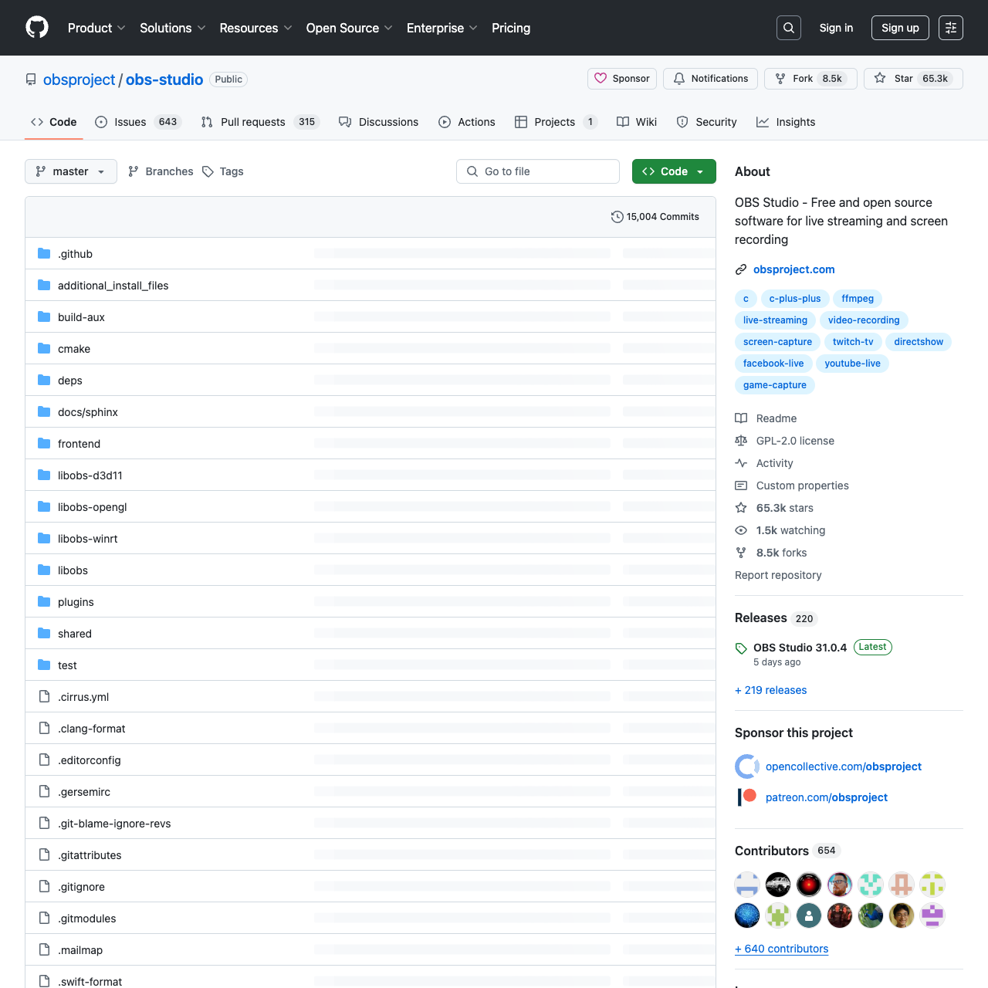Expand the Product menu

click(96, 28)
